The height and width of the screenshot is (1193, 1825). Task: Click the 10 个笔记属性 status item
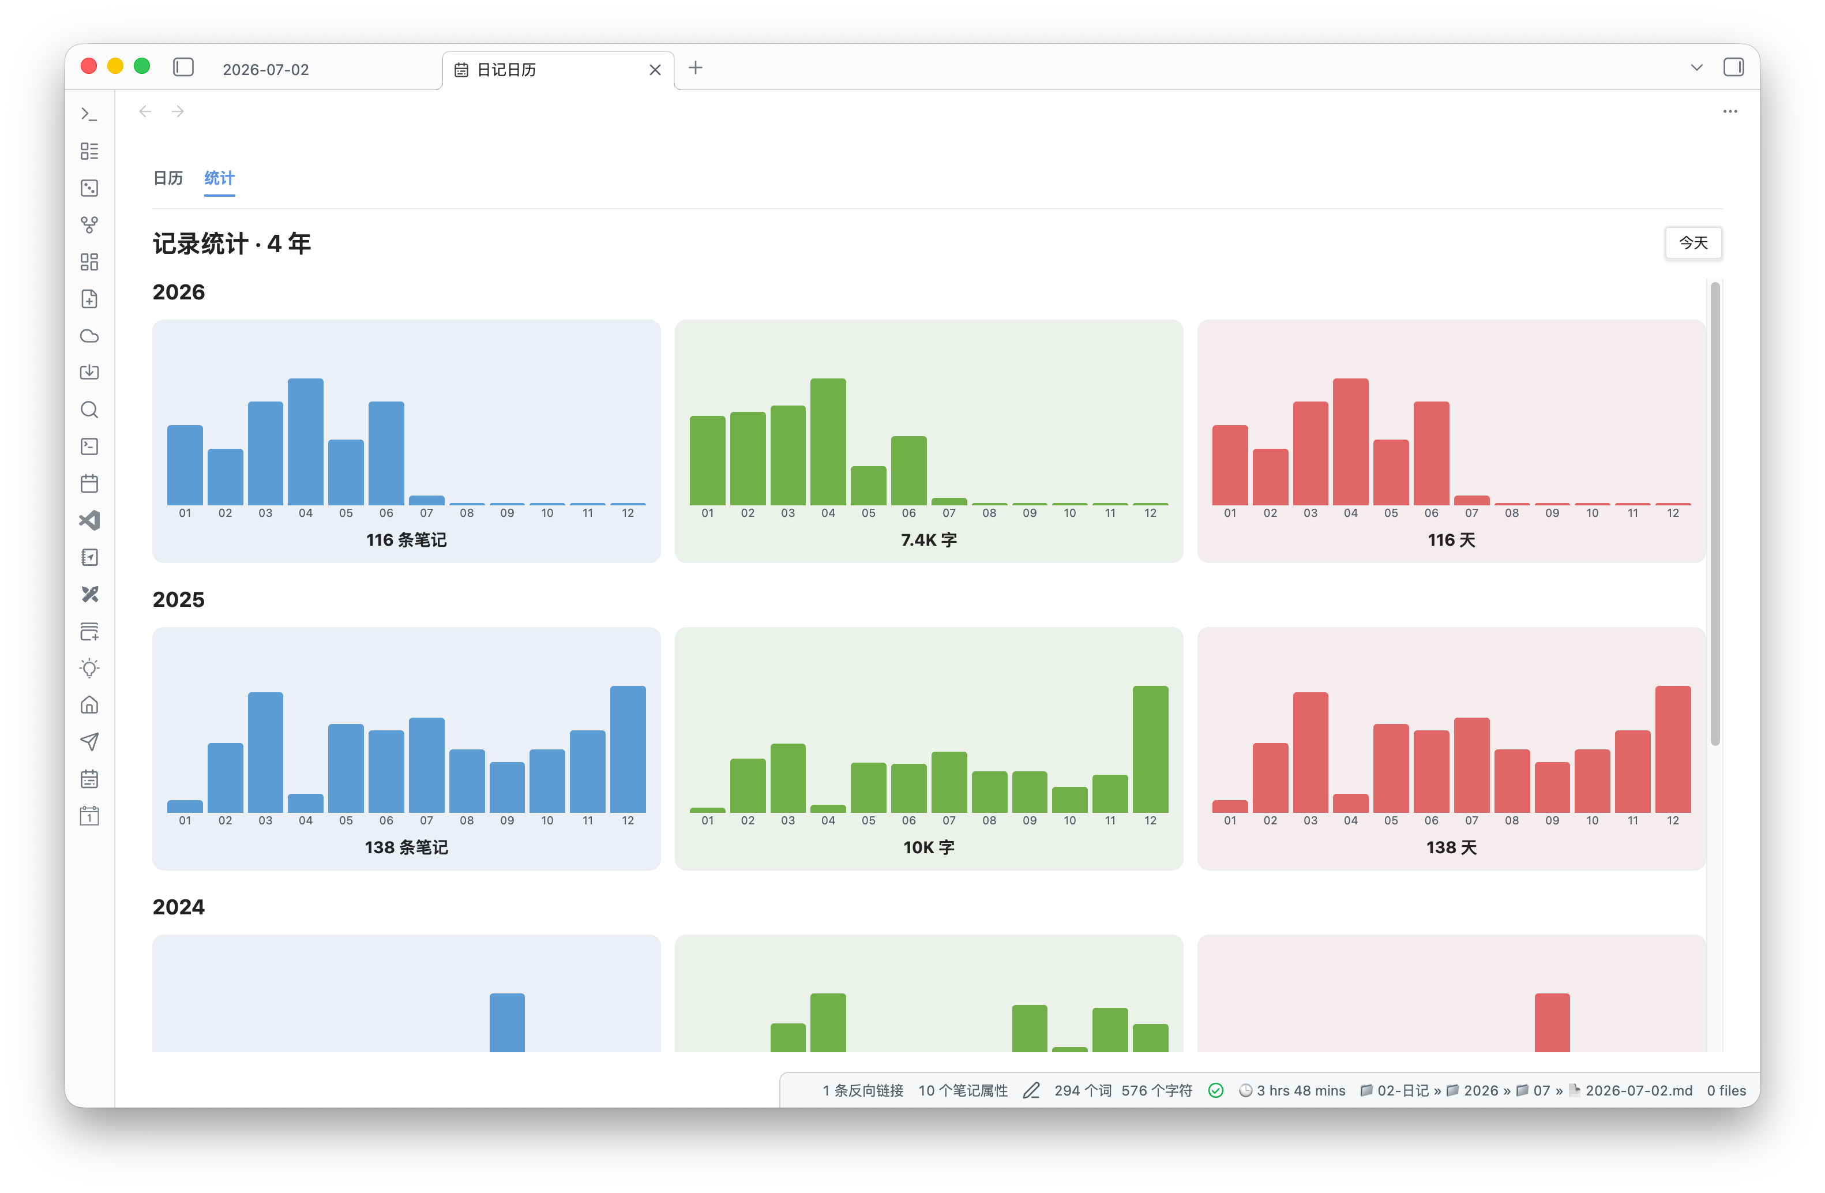(x=963, y=1090)
